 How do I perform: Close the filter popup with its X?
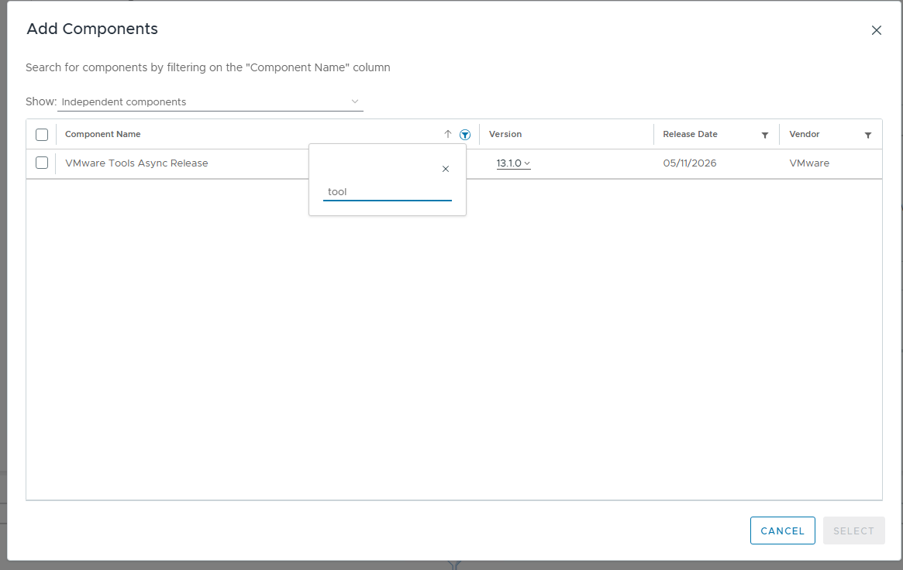tap(445, 169)
